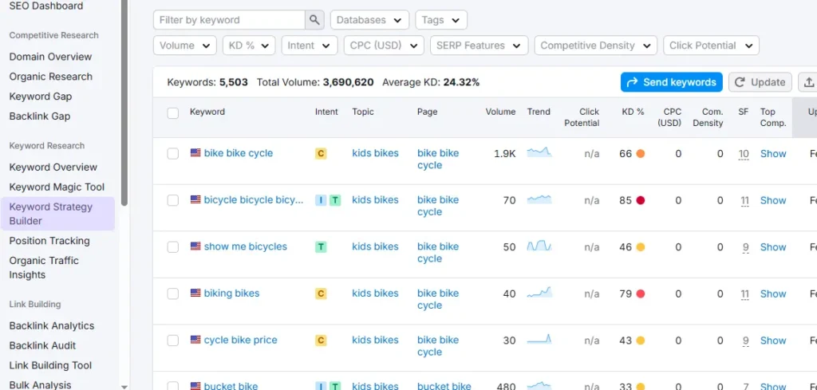Open Position Tracking in sidebar
The width and height of the screenshot is (817, 390).
(49, 241)
